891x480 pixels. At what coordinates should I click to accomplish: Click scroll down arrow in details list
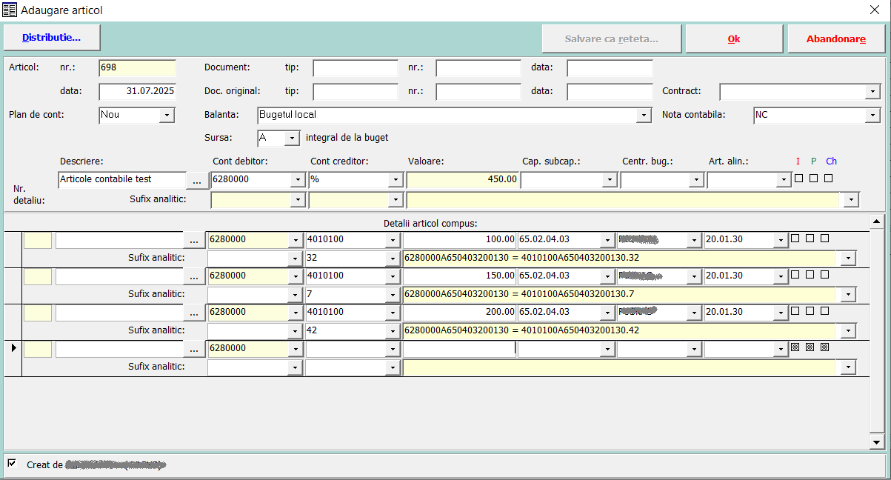(877, 442)
